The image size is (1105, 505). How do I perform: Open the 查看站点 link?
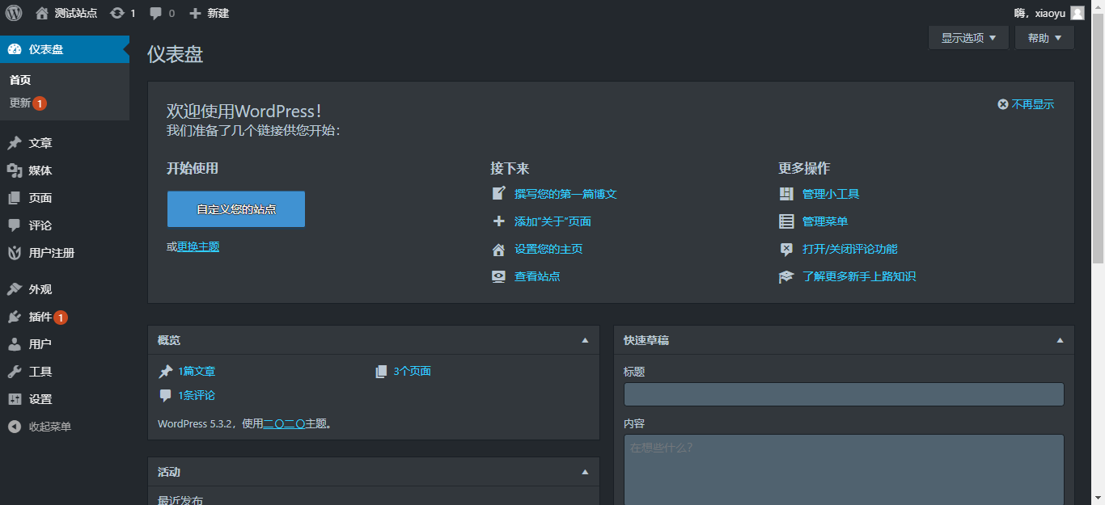(x=537, y=276)
